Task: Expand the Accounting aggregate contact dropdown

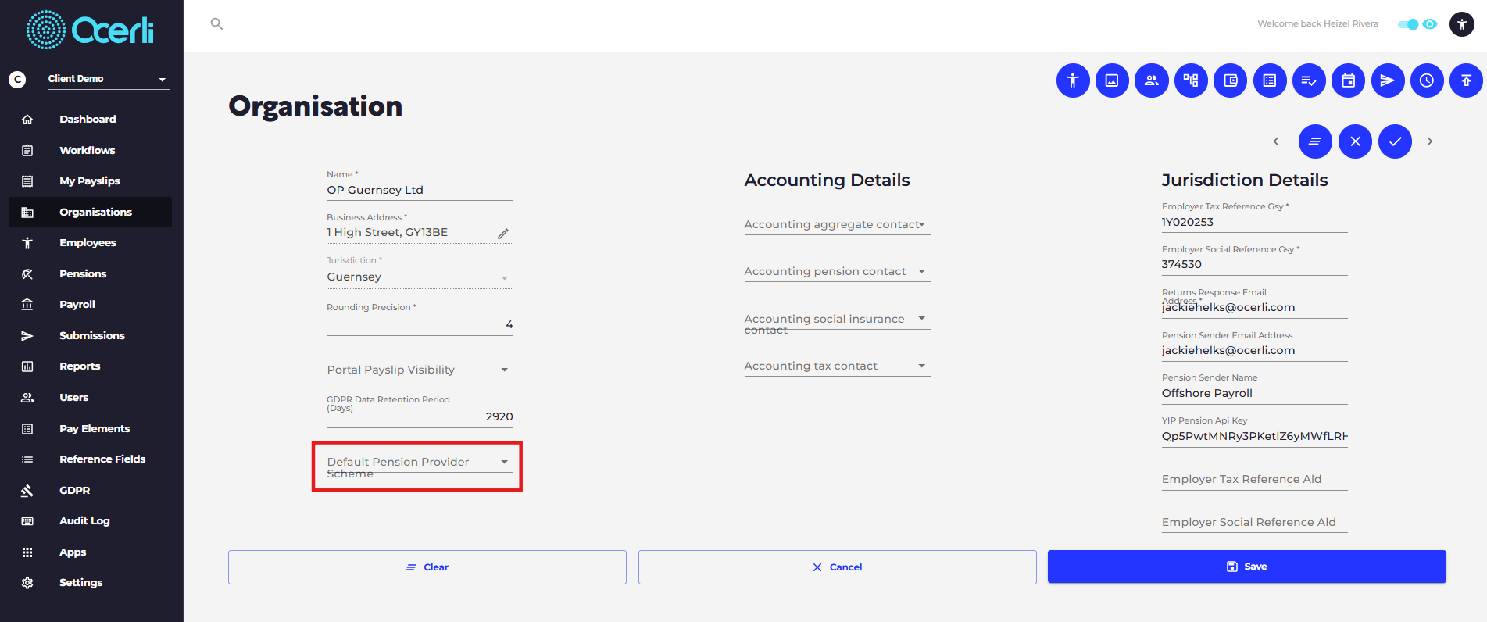Action: [837, 225]
